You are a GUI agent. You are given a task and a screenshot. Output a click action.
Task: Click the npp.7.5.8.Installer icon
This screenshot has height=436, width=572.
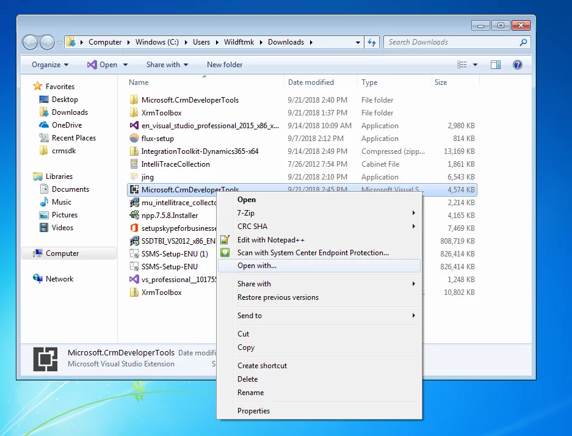[134, 216]
